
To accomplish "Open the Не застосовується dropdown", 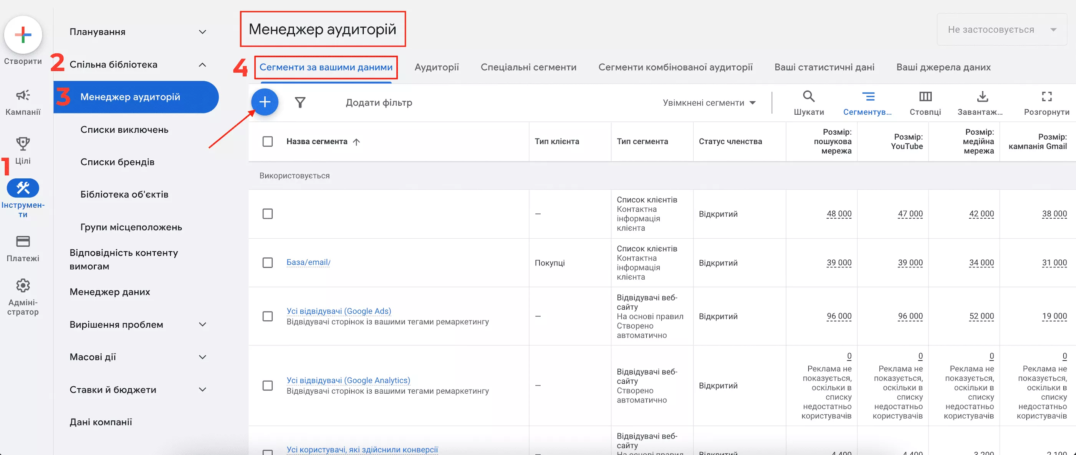I will (x=1001, y=30).
